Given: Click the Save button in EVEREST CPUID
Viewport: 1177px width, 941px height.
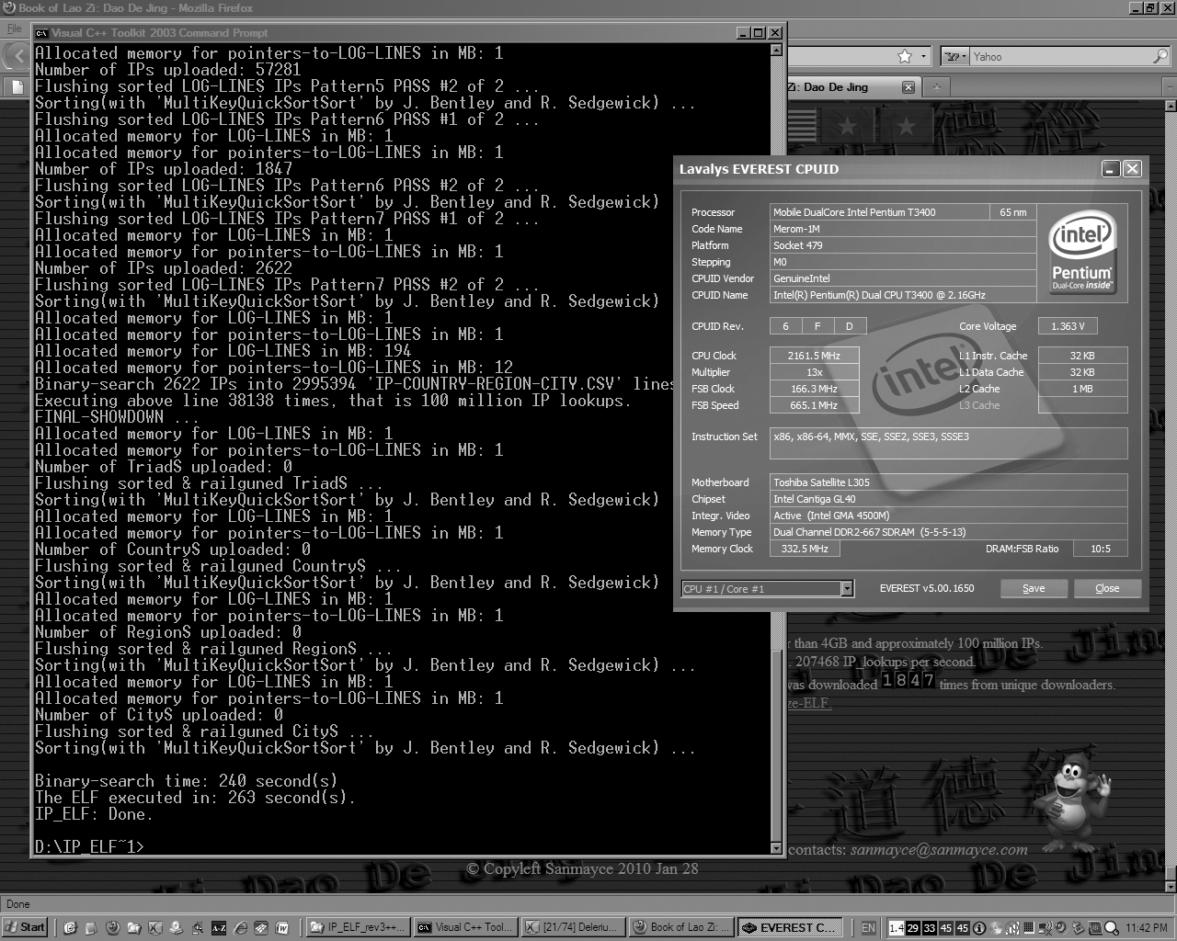Looking at the screenshot, I should click(x=1034, y=588).
